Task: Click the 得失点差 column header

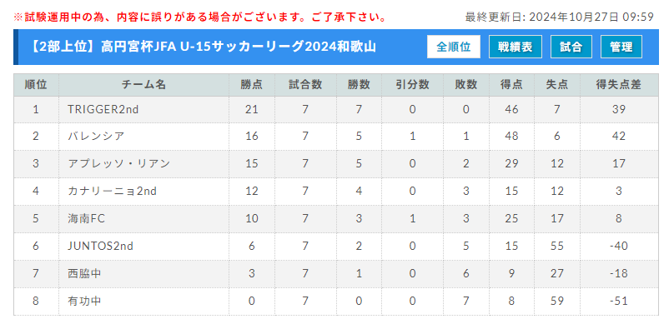Action: click(x=618, y=85)
